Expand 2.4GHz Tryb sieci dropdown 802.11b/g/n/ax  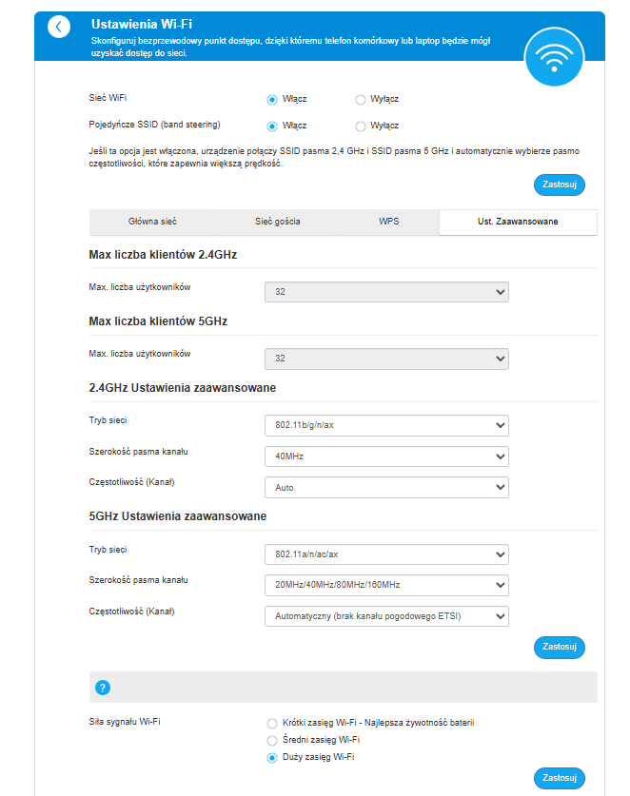point(386,425)
